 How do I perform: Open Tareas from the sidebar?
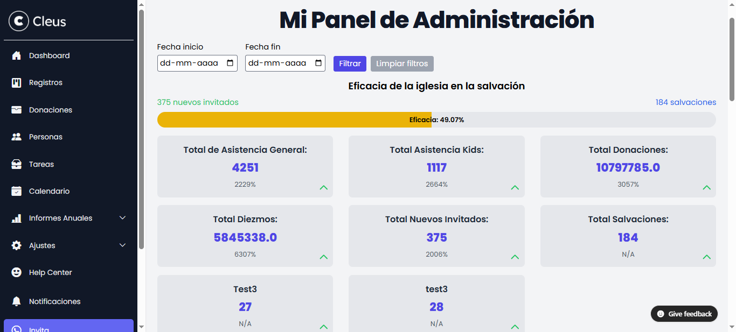[x=17, y=164]
